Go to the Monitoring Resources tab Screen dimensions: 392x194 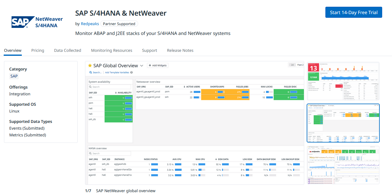111,51
